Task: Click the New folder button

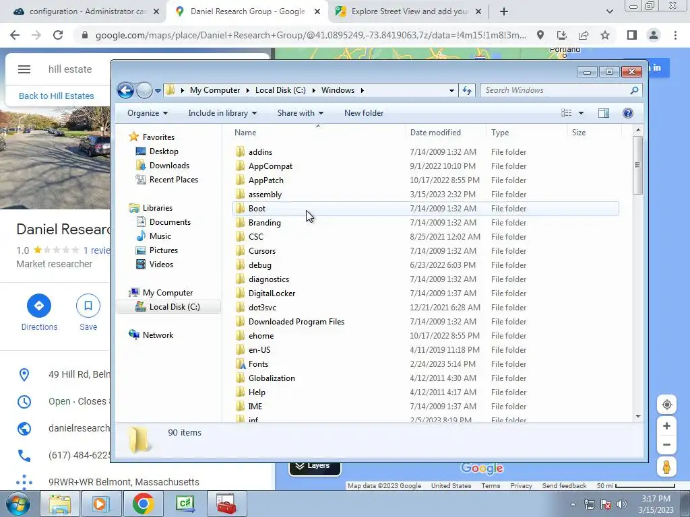Action: [364, 113]
